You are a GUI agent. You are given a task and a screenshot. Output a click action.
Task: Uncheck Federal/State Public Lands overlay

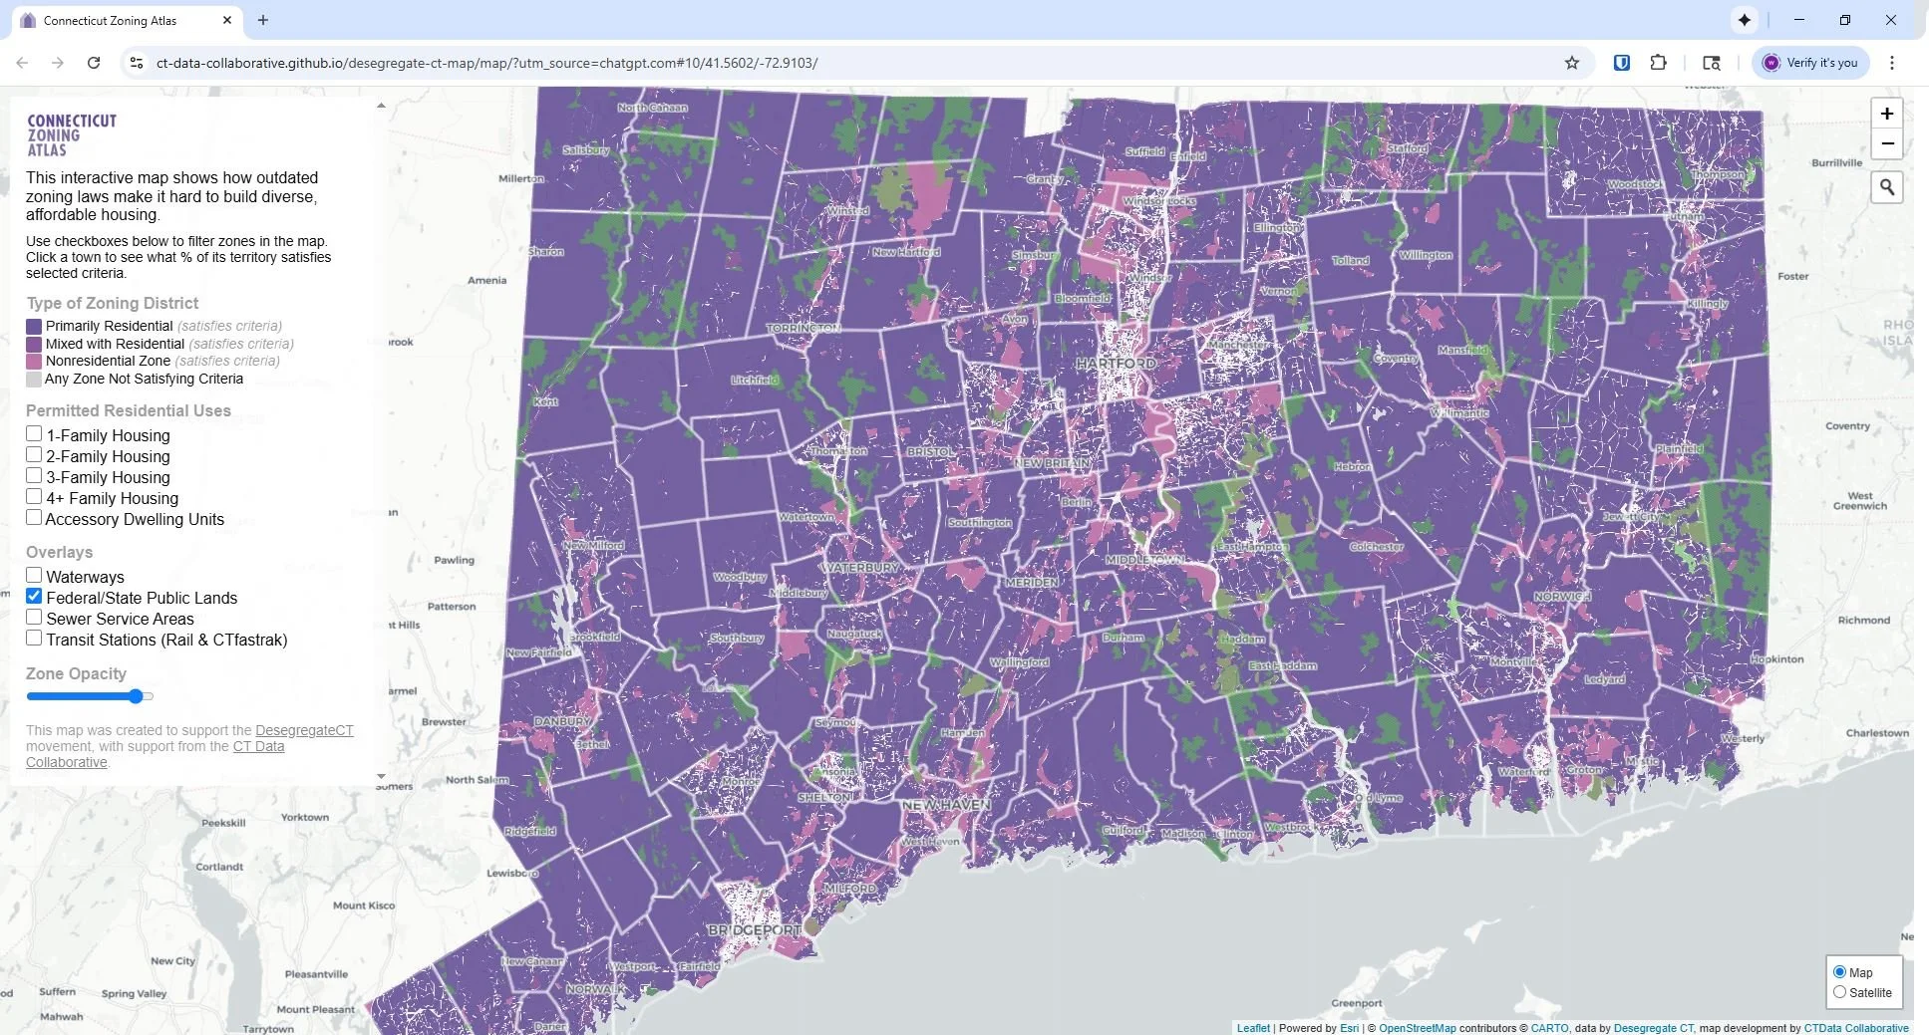click(34, 597)
